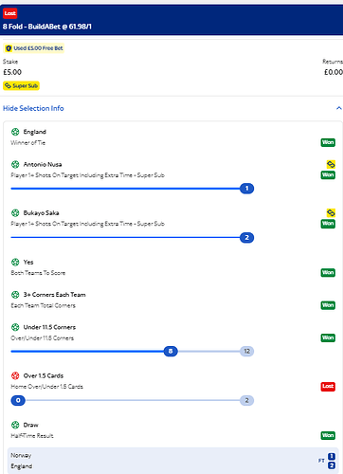Screen dimensions: 343x474
Task: Click the corners slider marker showing 8
Action: pyautogui.click(x=171, y=352)
